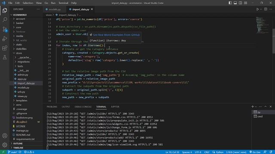Open views.py in explorer
Image resolution: width=275 pixels, height=154 pixels.
pos(26,96)
